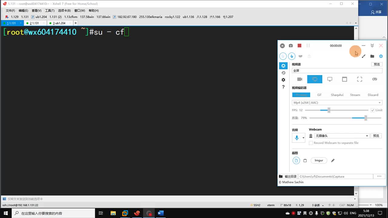
Task: Select save-screenshot-to-disk file icon
Action: click(296, 160)
